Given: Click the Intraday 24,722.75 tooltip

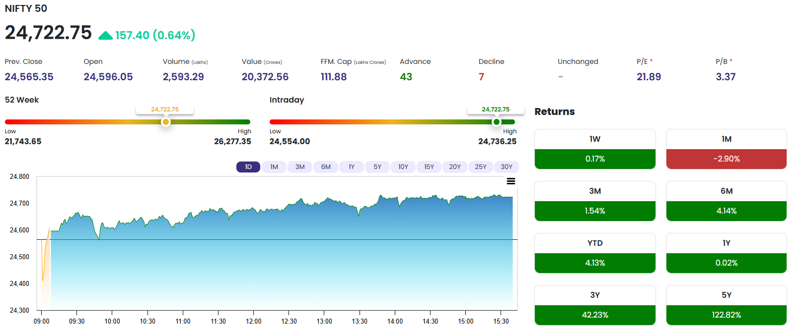Looking at the screenshot, I should coord(496,110).
